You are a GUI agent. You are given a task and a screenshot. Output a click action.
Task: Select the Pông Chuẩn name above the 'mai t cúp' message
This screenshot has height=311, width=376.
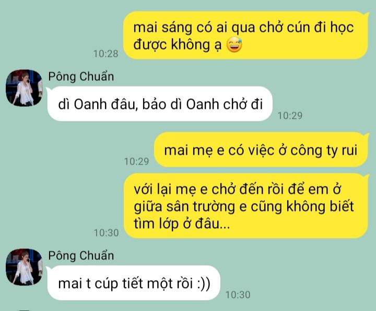coord(81,255)
